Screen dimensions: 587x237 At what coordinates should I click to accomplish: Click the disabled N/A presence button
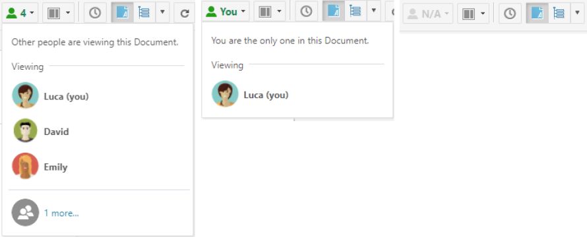428,14
